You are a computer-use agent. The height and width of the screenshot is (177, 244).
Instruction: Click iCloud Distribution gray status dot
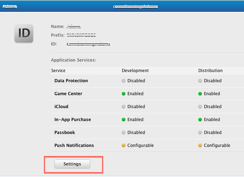click(x=200, y=107)
